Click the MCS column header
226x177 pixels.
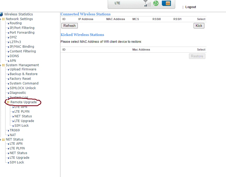point(136,19)
